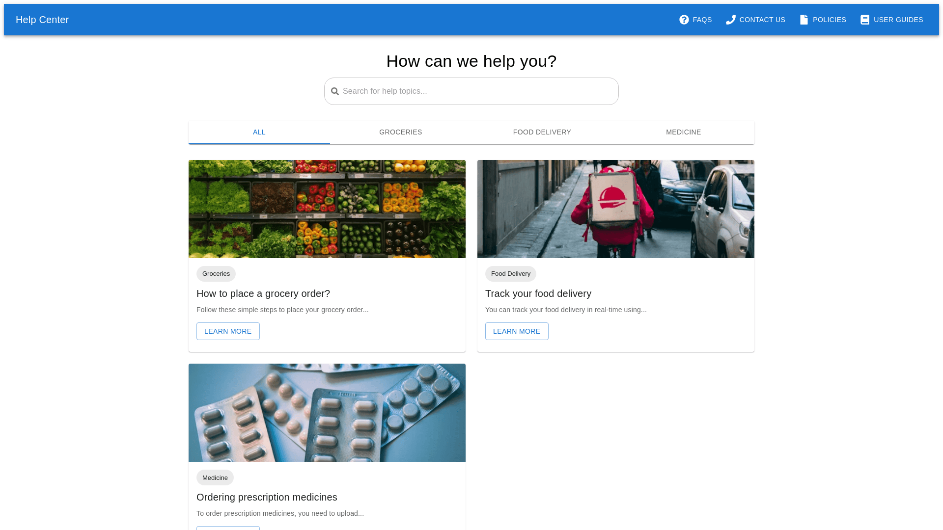Open the pill blister packs image

pyautogui.click(x=327, y=413)
